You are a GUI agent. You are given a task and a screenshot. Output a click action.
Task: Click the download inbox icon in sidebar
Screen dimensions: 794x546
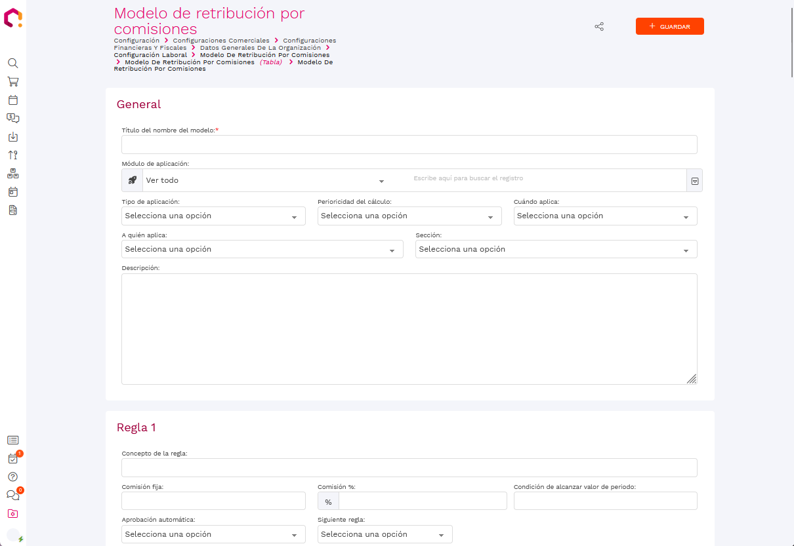12,137
